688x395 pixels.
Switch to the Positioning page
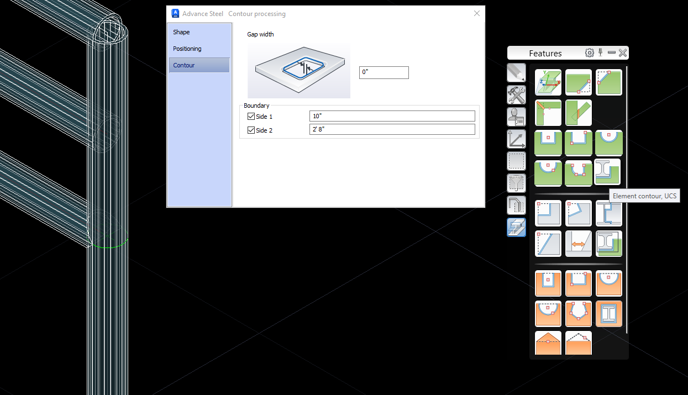pos(188,49)
